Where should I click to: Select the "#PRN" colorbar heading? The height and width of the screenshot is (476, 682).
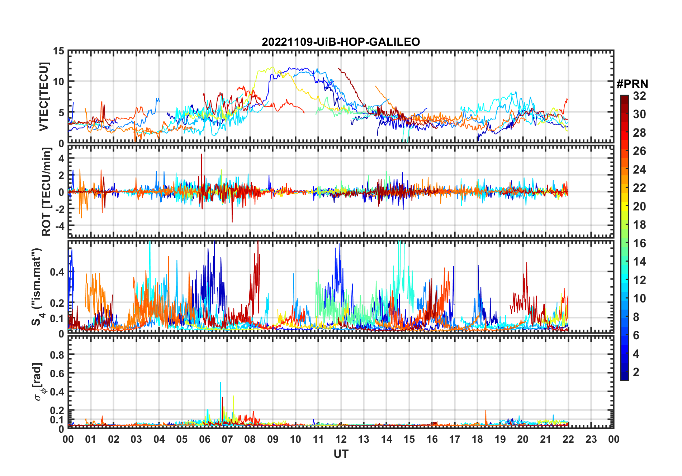(x=632, y=84)
